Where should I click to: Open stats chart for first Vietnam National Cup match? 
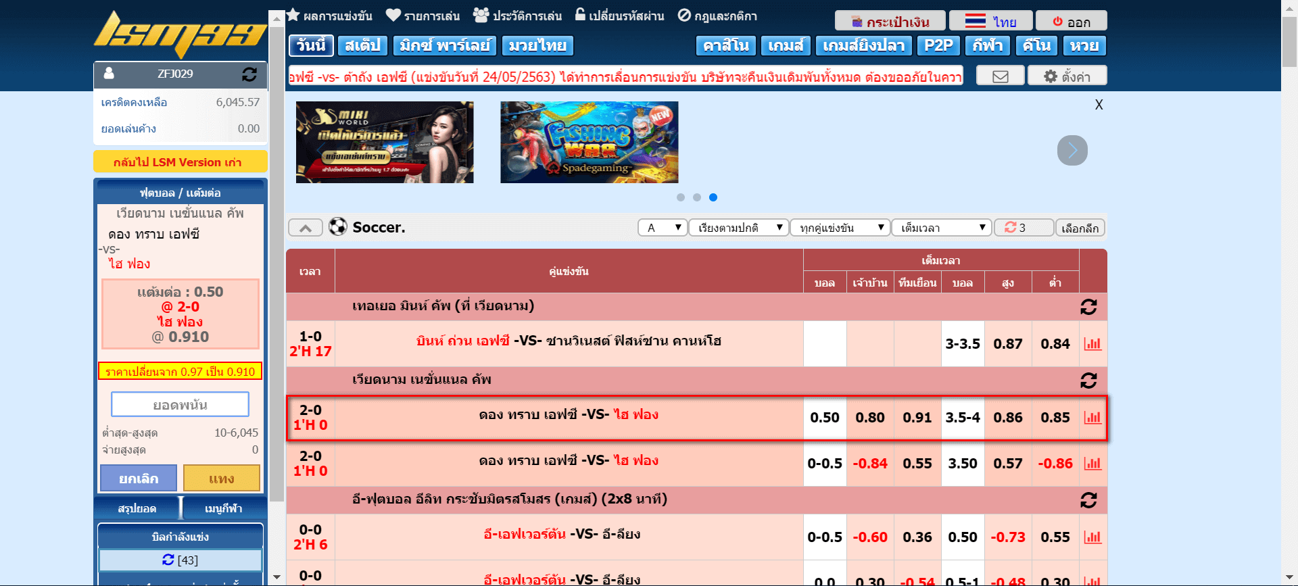(1092, 418)
